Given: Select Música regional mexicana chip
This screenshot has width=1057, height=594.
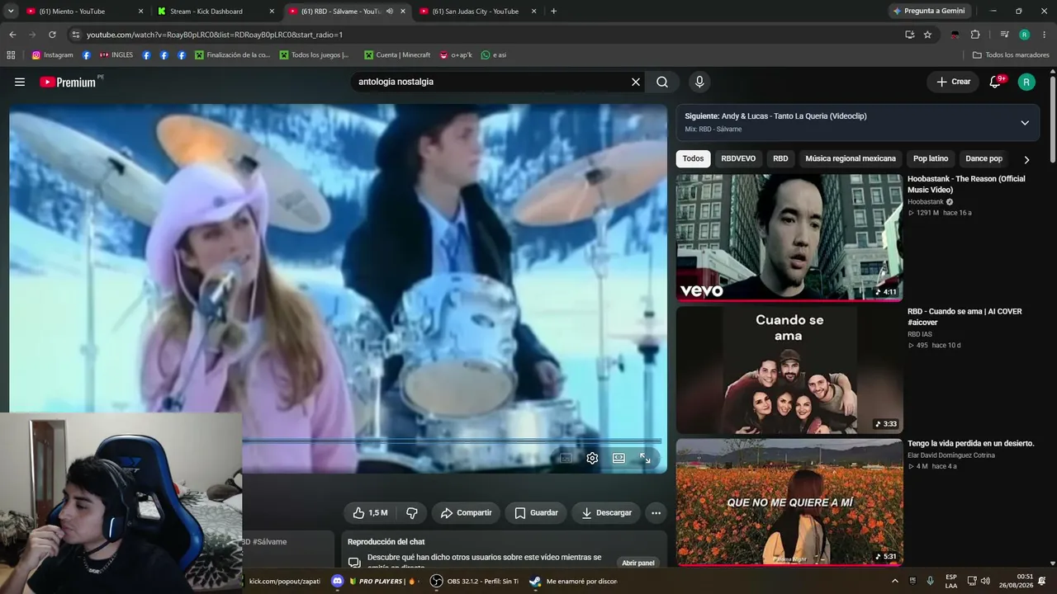Looking at the screenshot, I should 851,158.
